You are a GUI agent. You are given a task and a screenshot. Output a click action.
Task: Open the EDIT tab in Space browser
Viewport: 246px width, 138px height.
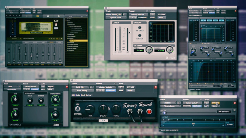click(82, 16)
